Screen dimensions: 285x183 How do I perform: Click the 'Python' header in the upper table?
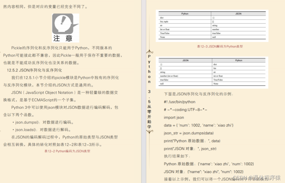tap(185, 14)
